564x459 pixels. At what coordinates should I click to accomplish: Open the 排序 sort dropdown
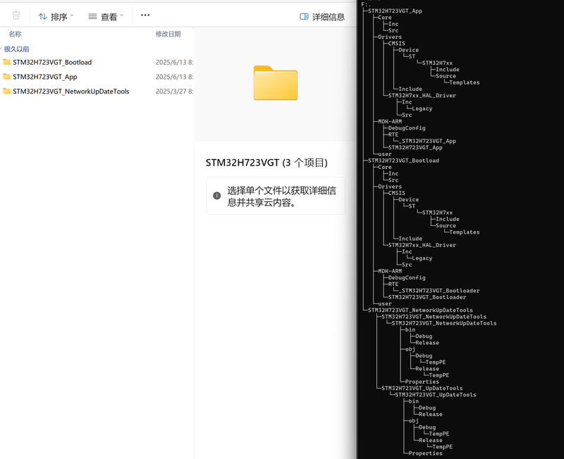[x=56, y=16]
